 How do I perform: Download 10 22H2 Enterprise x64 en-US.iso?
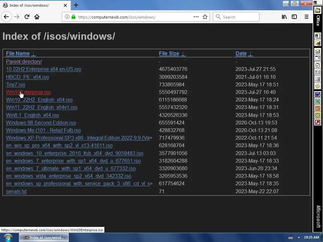point(44,69)
